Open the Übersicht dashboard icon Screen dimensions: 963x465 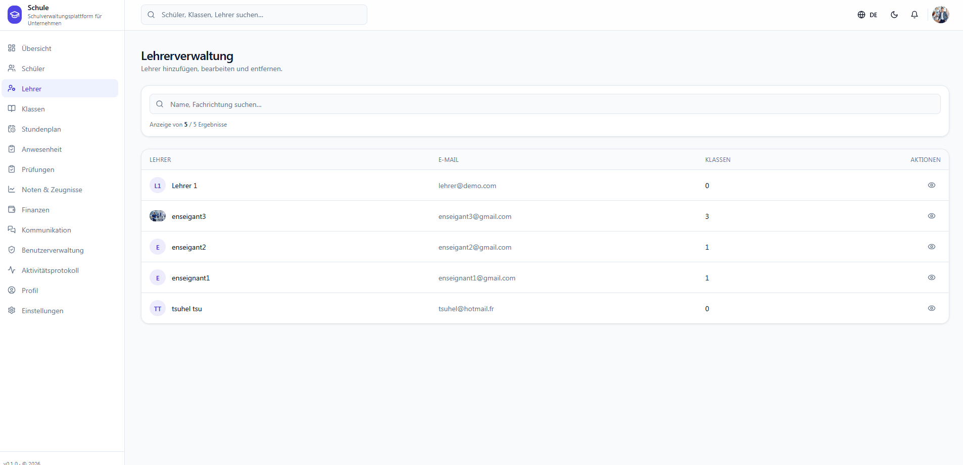[x=12, y=48]
